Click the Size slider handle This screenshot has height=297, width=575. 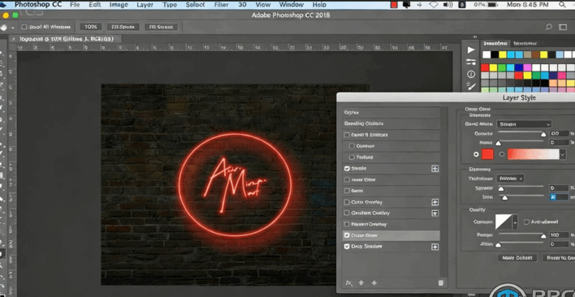(x=505, y=198)
